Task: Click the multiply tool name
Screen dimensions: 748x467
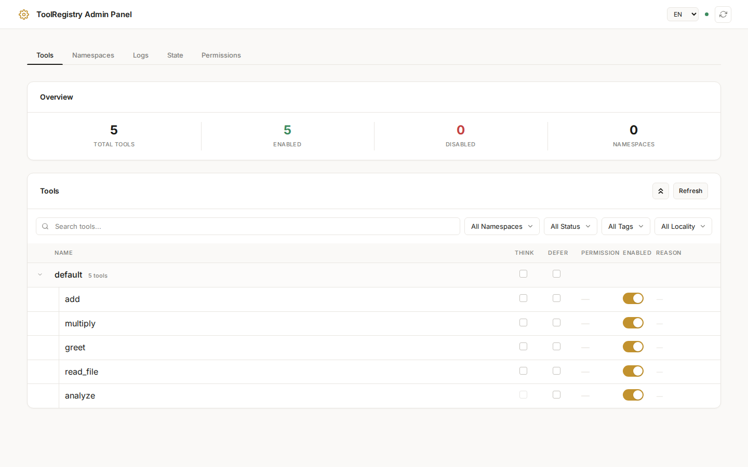Action: click(x=80, y=324)
